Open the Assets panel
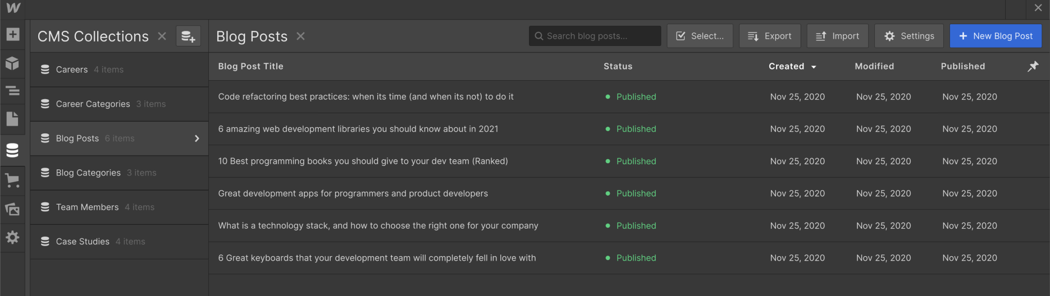1050x296 pixels. (12, 209)
